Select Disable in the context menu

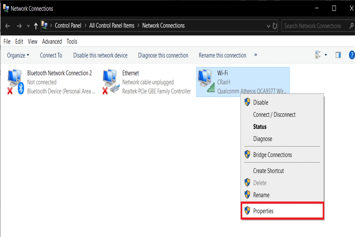(260, 102)
